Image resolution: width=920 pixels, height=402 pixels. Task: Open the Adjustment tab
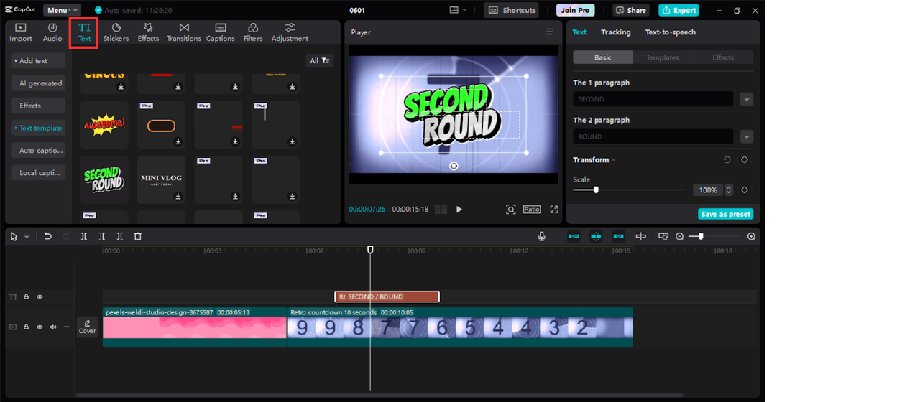point(290,32)
